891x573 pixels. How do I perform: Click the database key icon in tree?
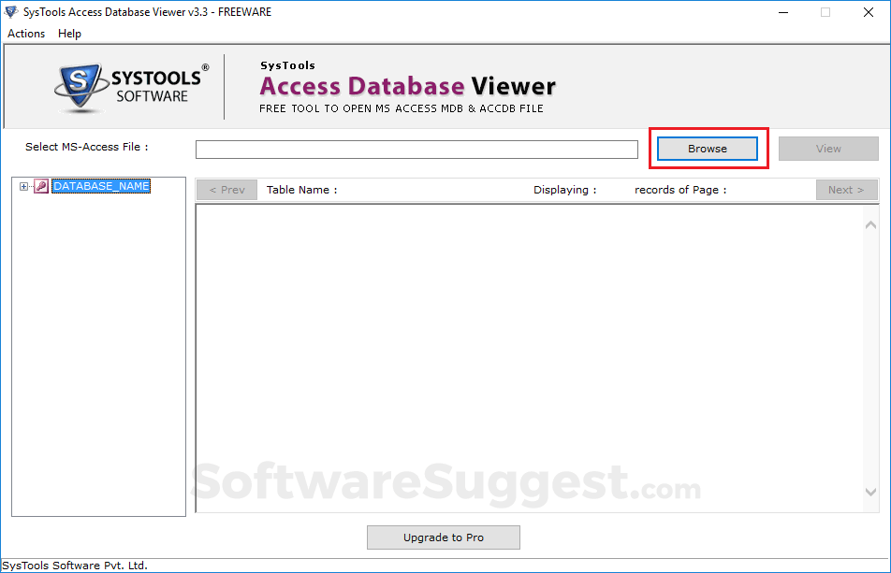[41, 186]
